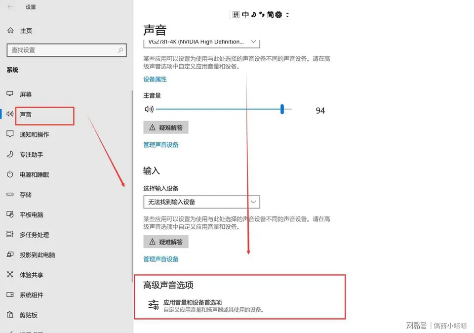Viewport: 474px width, 333px height.
Task: Open the 设备属性 link
Action: [155, 79]
